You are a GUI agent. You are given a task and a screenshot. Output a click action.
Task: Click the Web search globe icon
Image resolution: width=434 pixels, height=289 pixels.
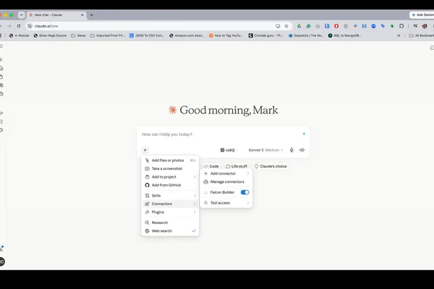(x=148, y=231)
